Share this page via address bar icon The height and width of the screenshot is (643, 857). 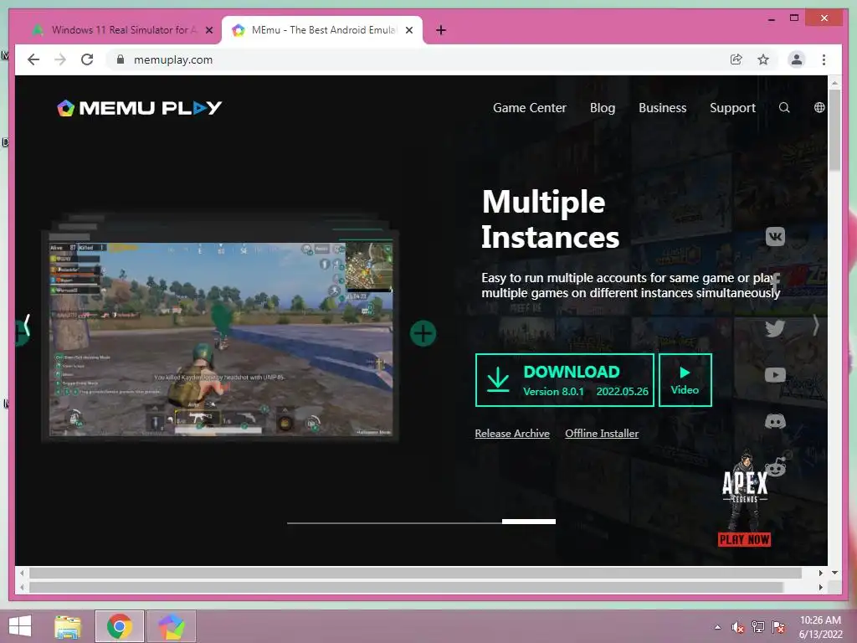point(736,59)
